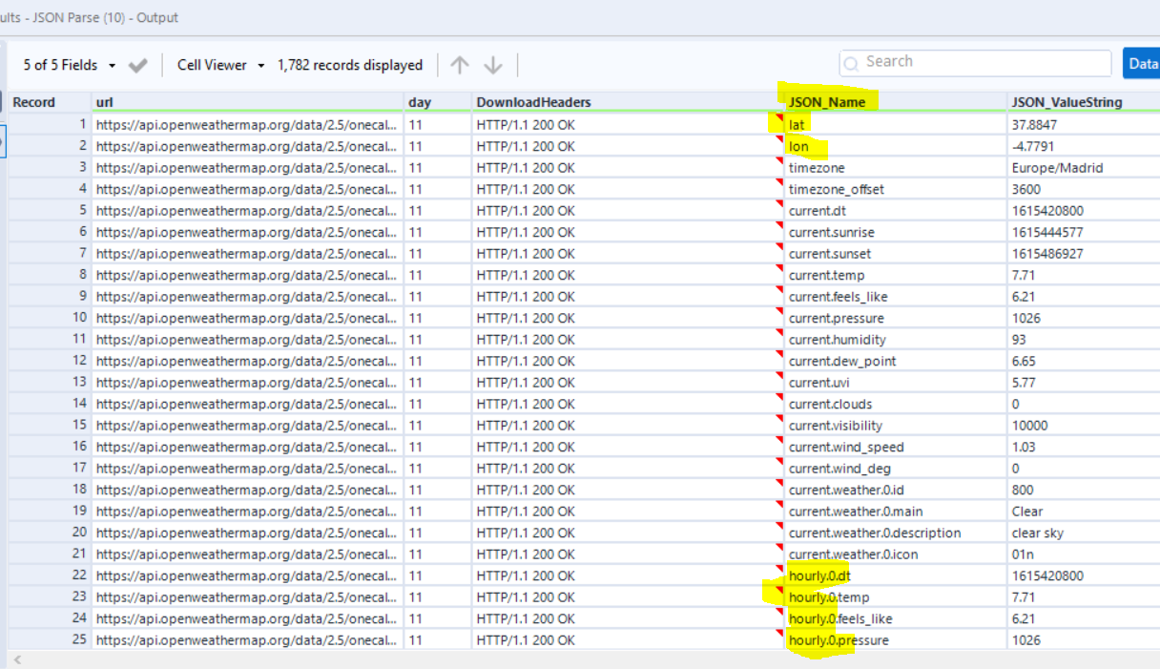Viewport: 1160px width, 669px height.
Task: Select the day column header
Action: [x=437, y=102]
